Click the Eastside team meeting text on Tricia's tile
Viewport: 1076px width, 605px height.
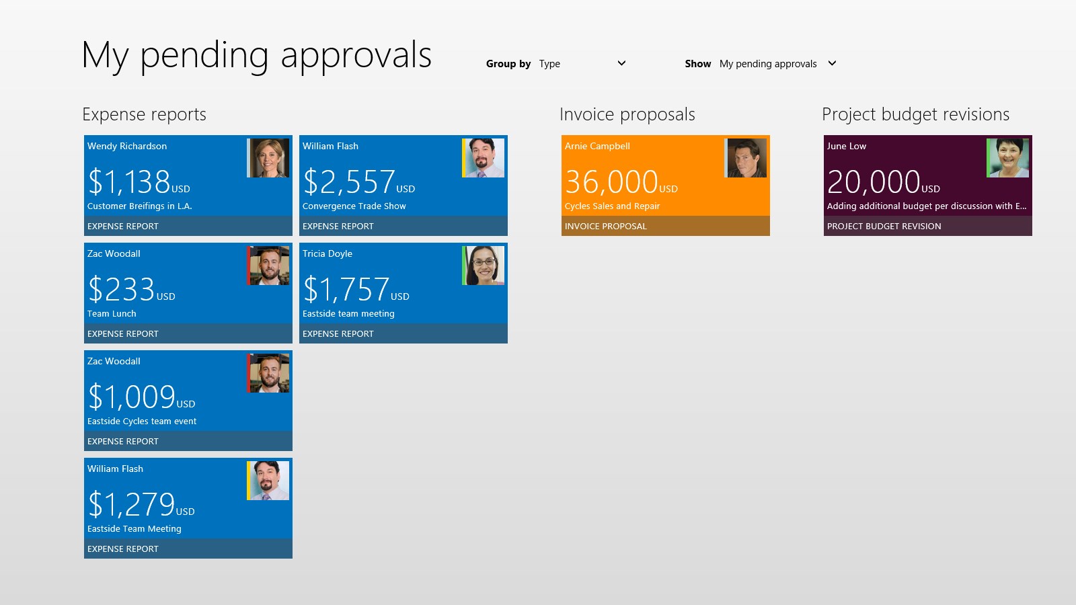point(348,314)
